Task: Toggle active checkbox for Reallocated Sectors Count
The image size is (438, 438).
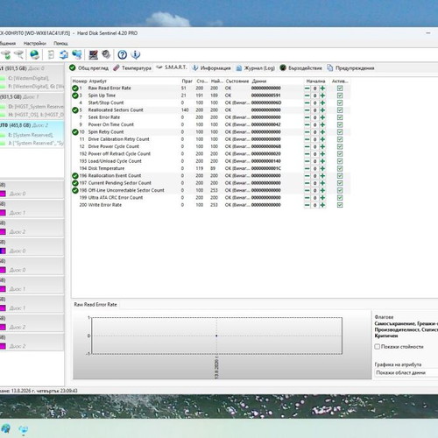Action: coord(340,110)
